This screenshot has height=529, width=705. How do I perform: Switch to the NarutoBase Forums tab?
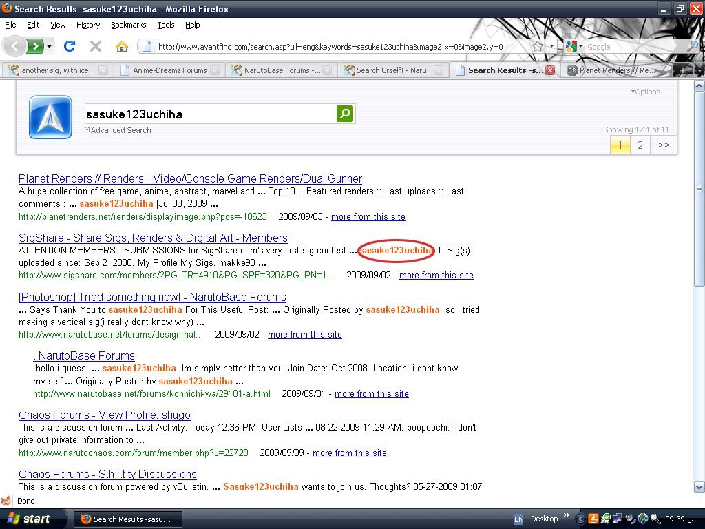(282, 70)
